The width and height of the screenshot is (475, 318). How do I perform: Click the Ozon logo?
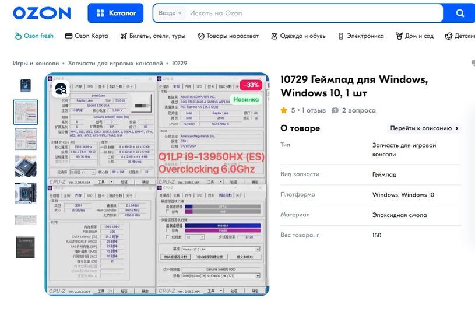pos(41,13)
